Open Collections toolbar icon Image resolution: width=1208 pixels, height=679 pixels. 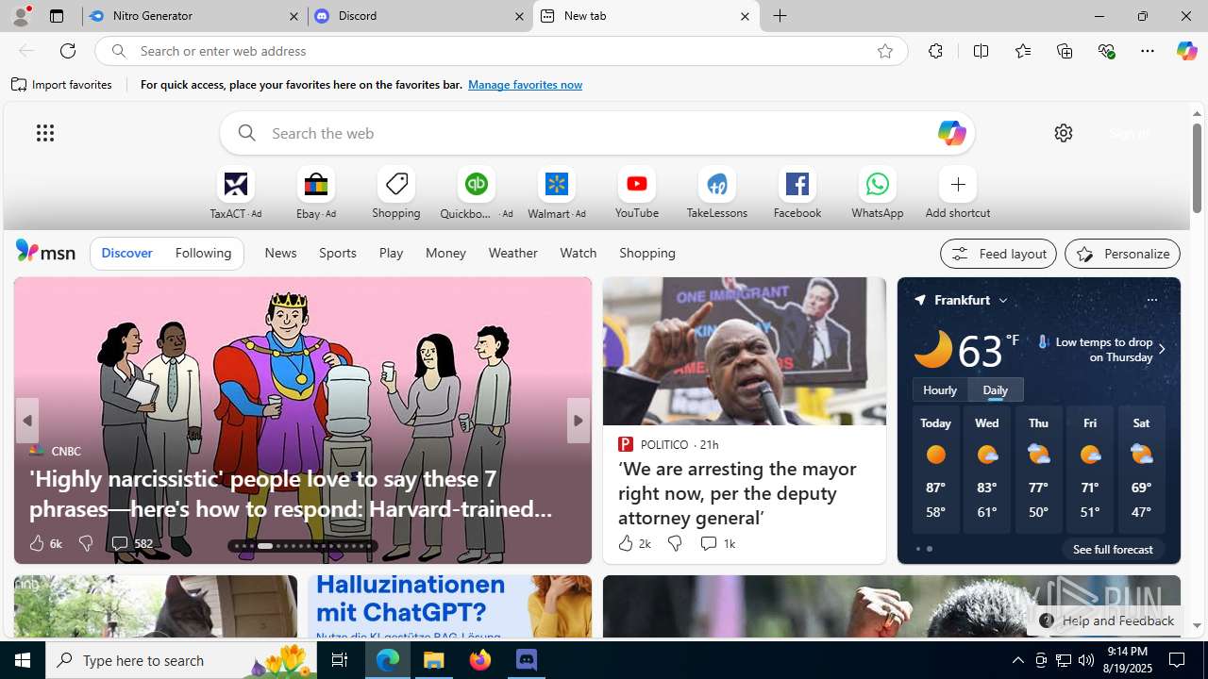point(1065,51)
